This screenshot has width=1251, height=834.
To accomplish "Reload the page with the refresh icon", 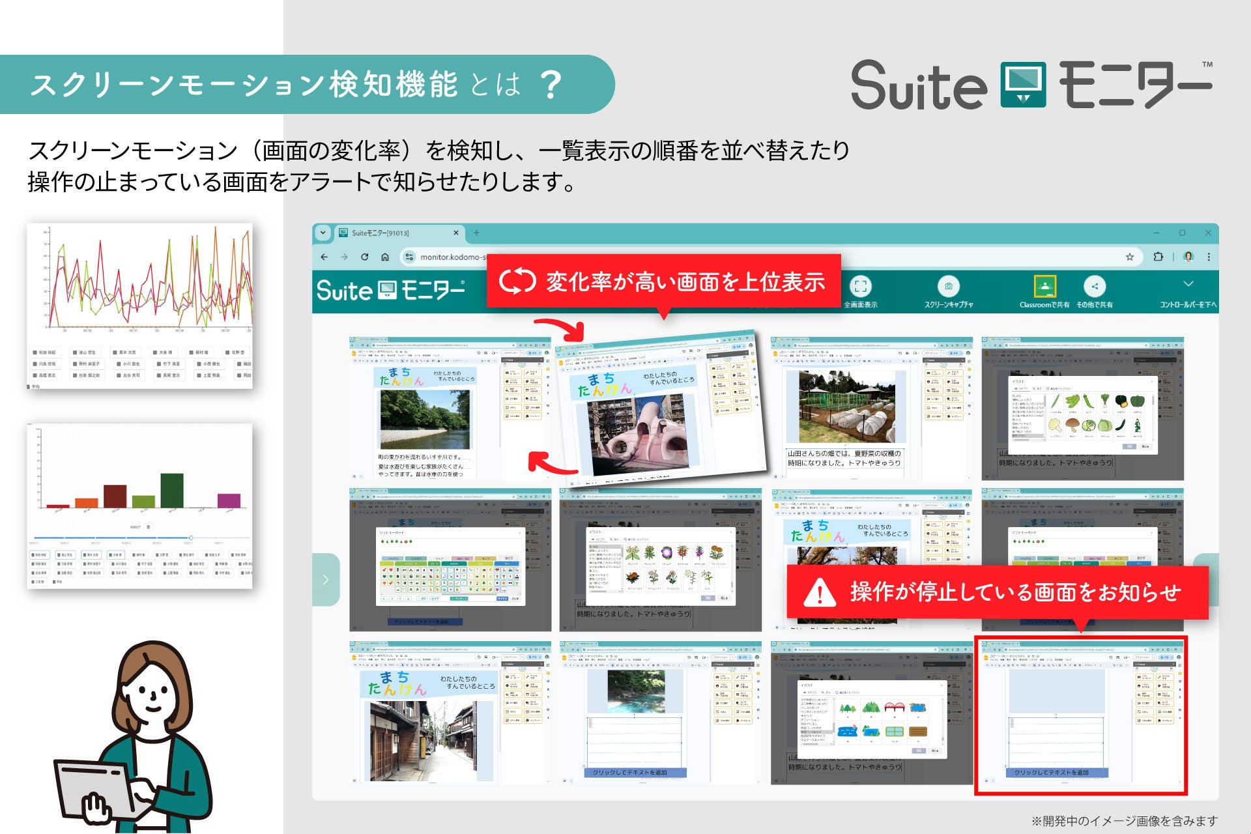I will pyautogui.click(x=365, y=257).
